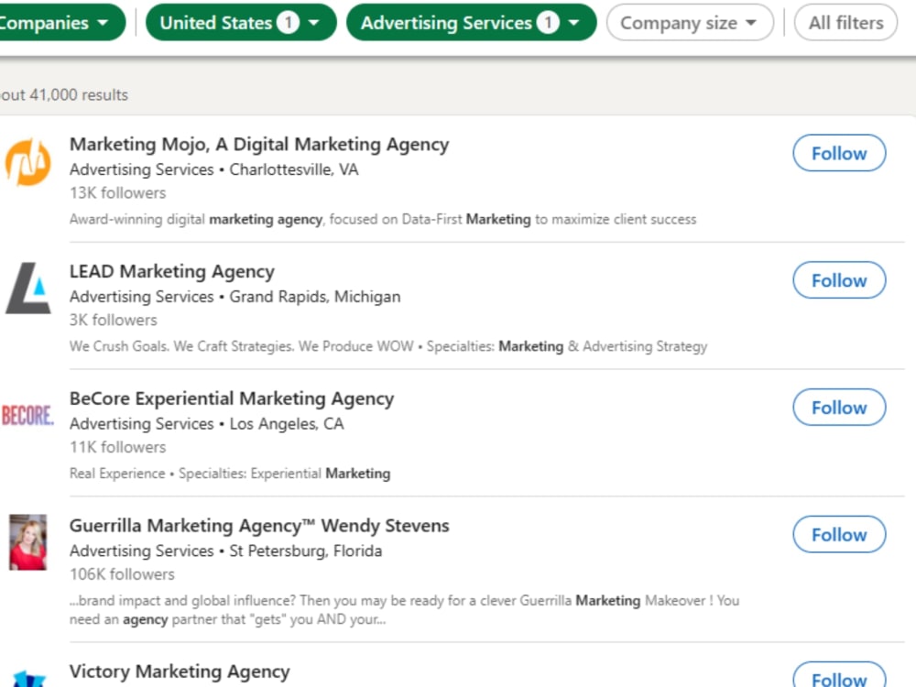Expand the Company size filter
This screenshot has width=916, height=687.
[x=690, y=23]
